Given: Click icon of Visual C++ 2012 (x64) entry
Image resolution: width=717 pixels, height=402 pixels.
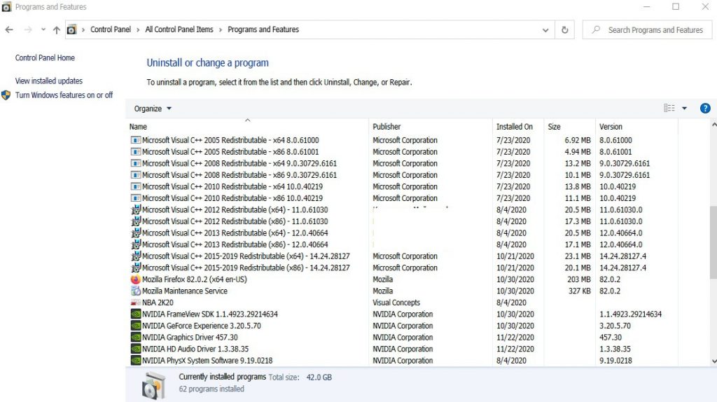Looking at the screenshot, I should click(135, 210).
